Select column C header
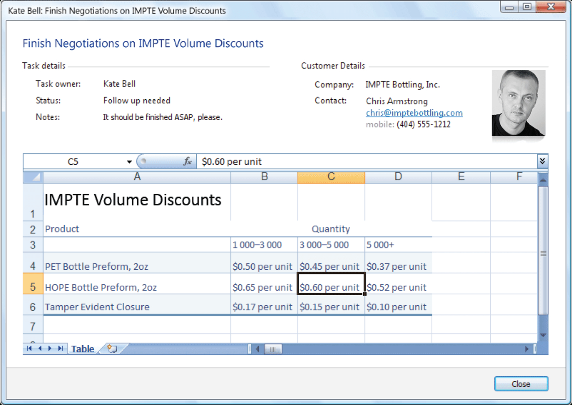The width and height of the screenshot is (572, 405). coord(331,177)
